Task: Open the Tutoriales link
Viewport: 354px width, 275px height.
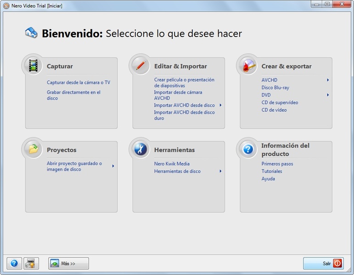Action: click(x=272, y=171)
